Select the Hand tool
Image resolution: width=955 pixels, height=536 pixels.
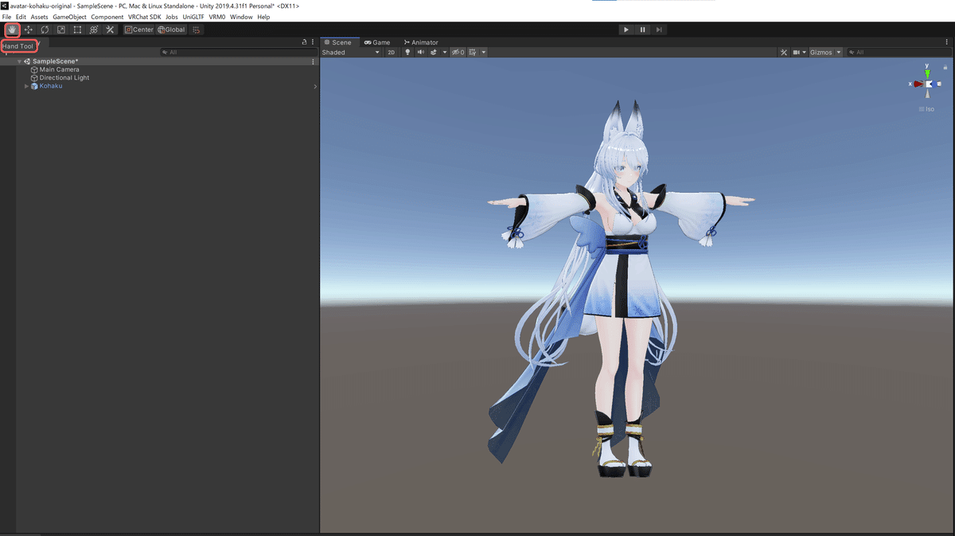pyautogui.click(x=12, y=29)
